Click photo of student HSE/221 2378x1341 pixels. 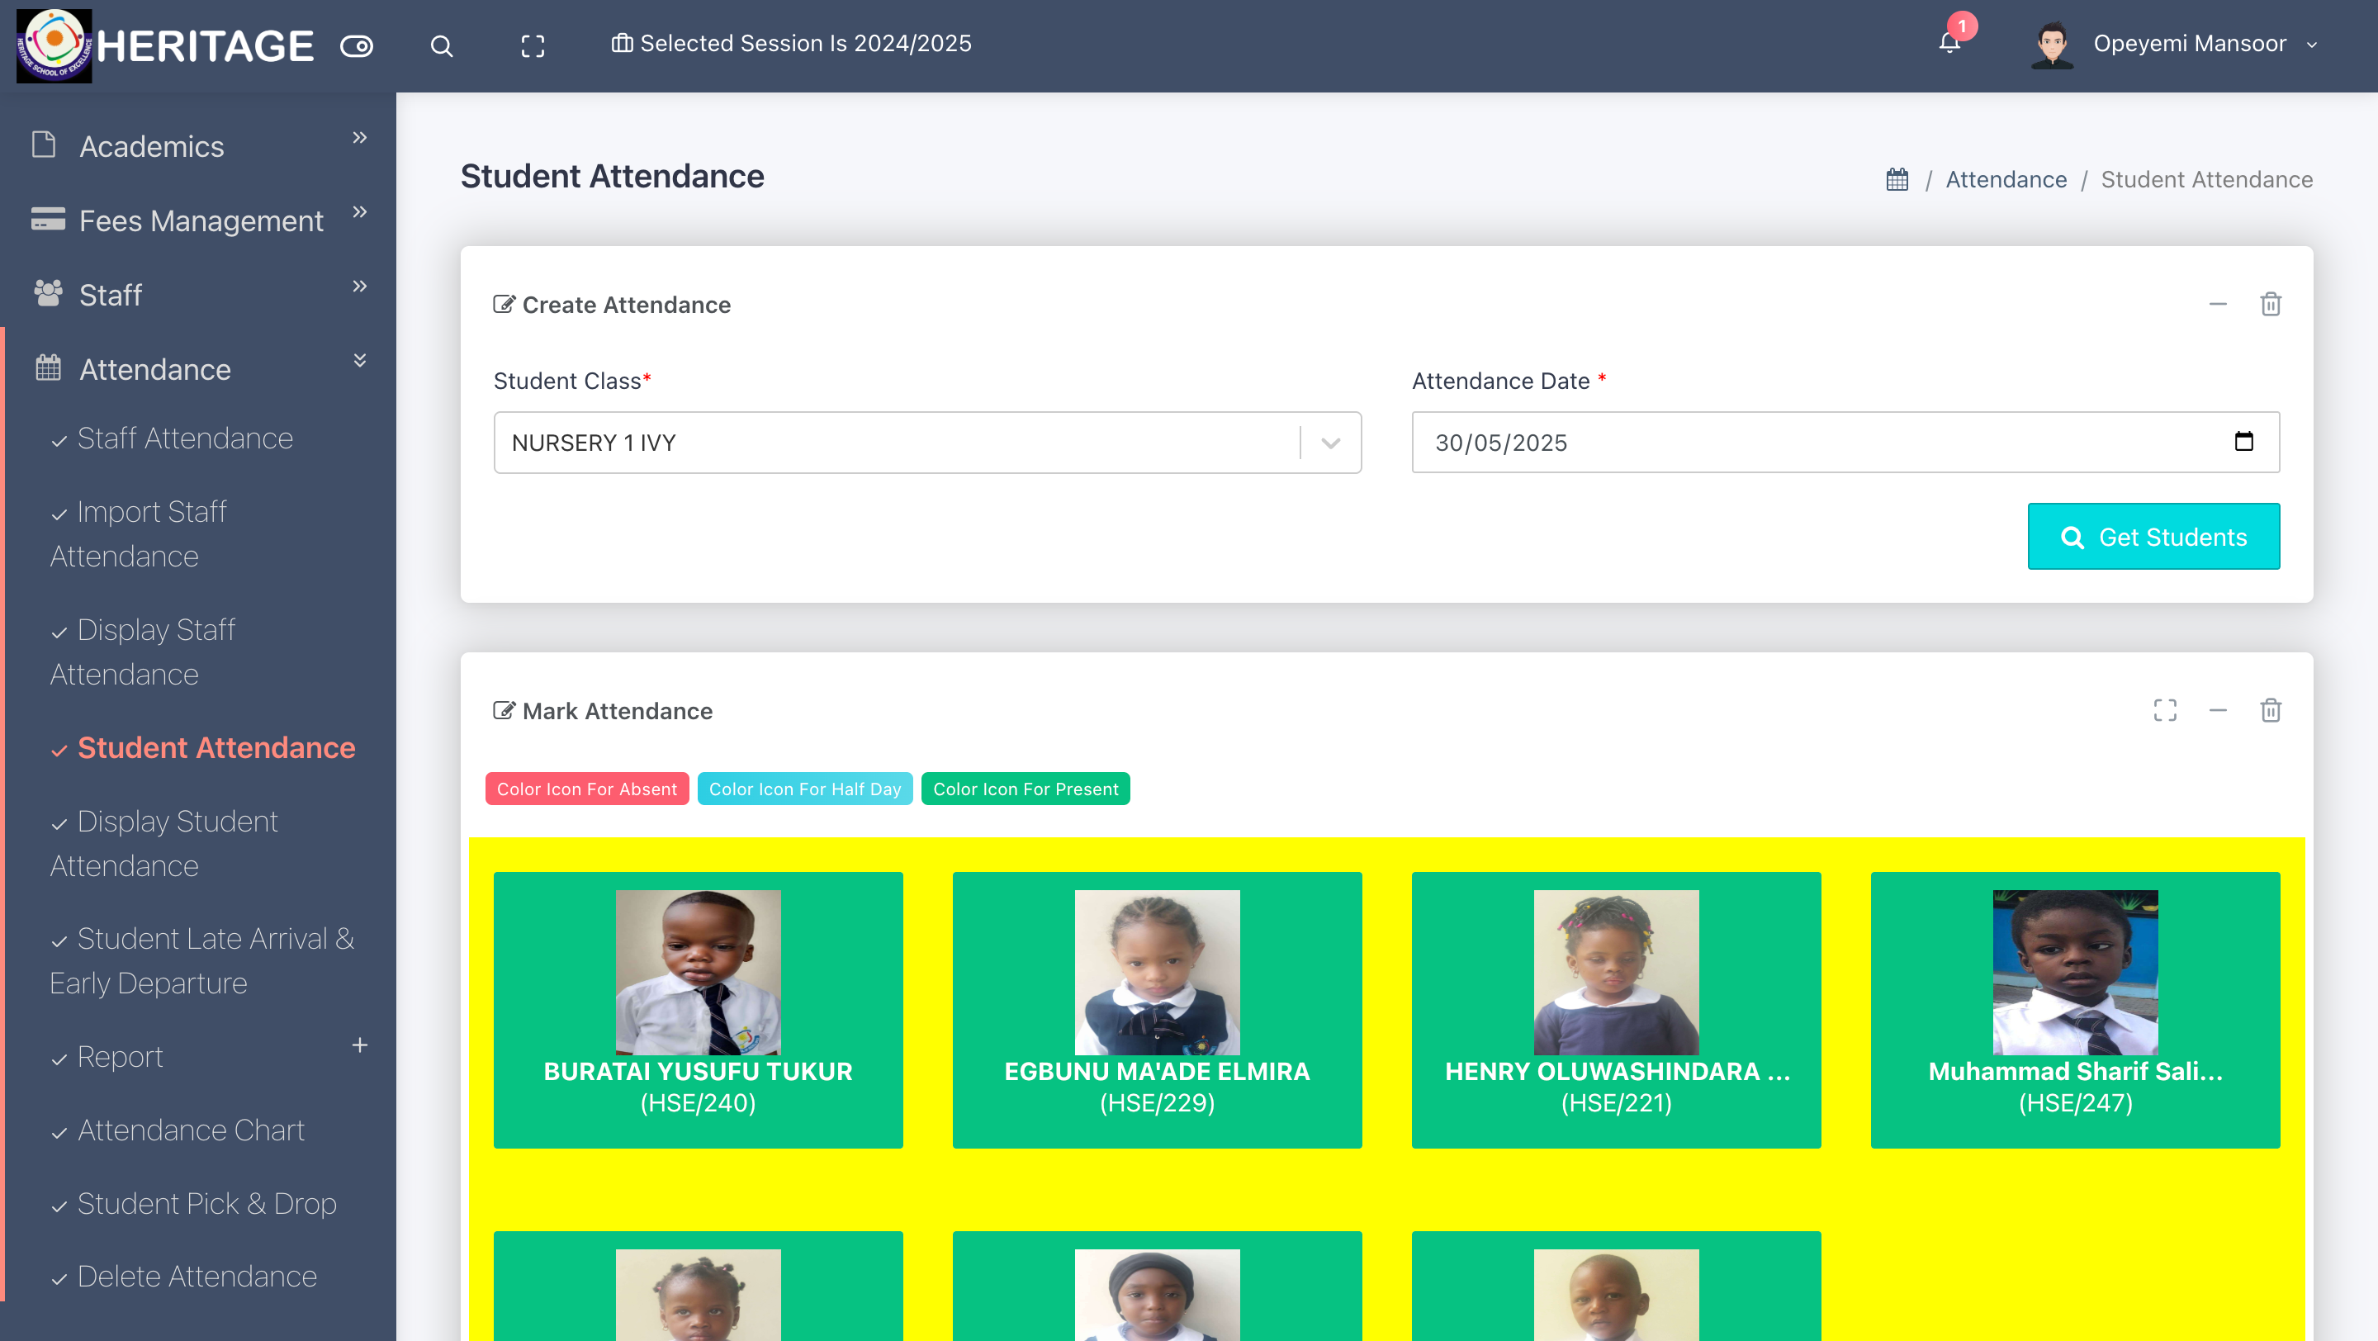pyautogui.click(x=1616, y=972)
